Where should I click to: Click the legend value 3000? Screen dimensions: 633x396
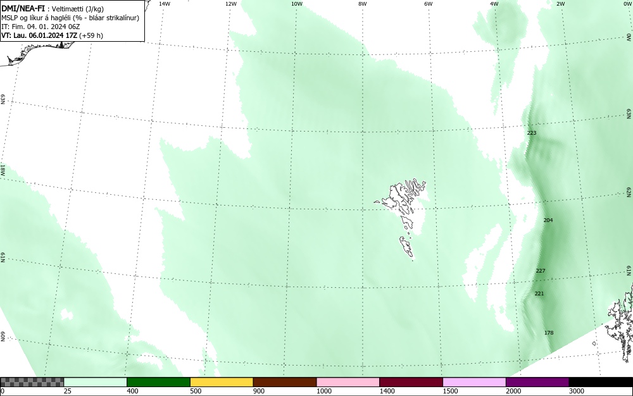(577, 391)
